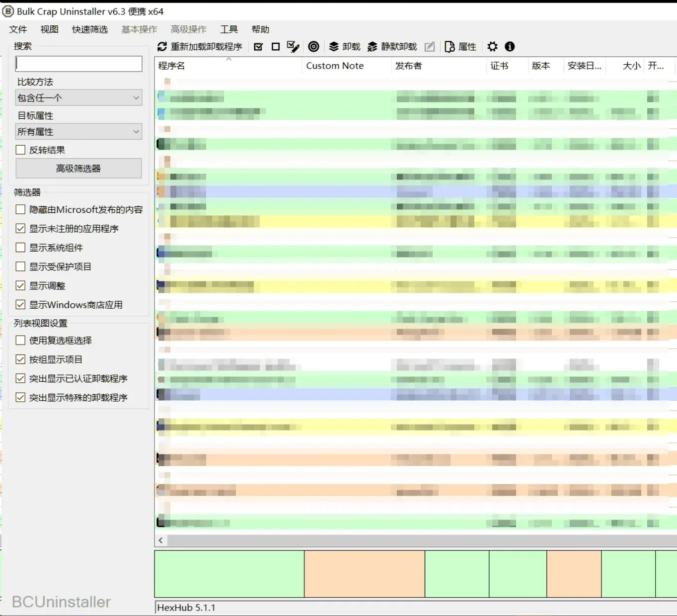This screenshot has width=677, height=616.
Task: Sort by Custom Note column header
Action: 347,66
